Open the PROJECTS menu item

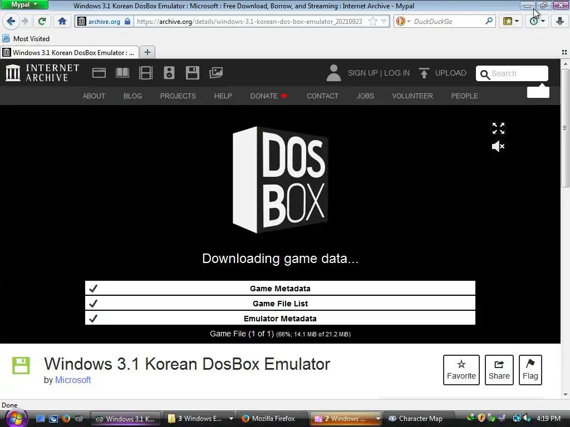coord(178,96)
